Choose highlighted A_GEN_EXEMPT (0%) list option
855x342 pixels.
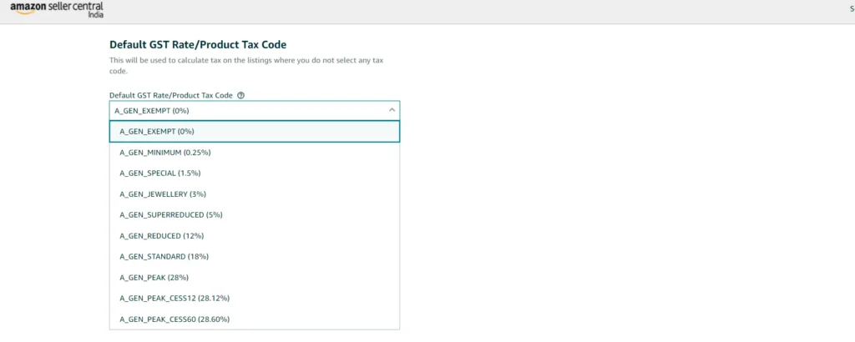click(x=157, y=132)
